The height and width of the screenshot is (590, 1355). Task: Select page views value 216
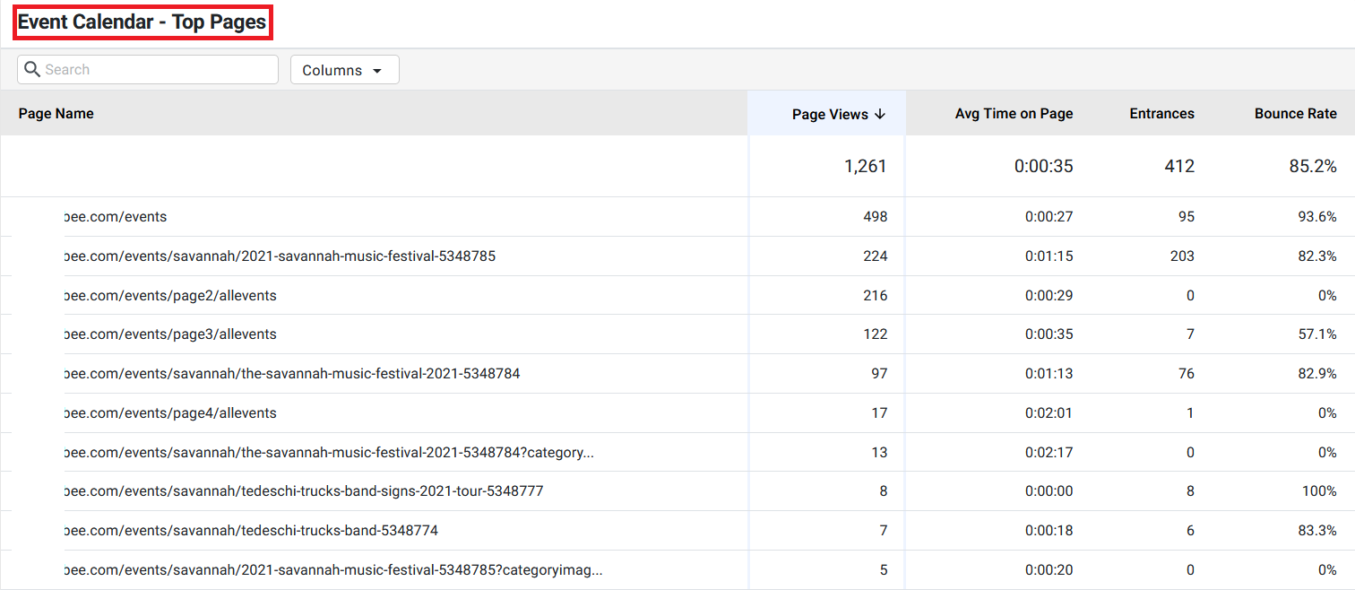pyautogui.click(x=876, y=296)
